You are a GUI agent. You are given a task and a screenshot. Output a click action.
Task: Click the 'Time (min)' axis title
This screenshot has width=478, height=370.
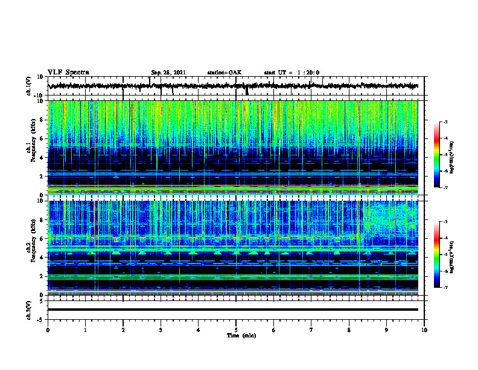pyautogui.click(x=241, y=336)
